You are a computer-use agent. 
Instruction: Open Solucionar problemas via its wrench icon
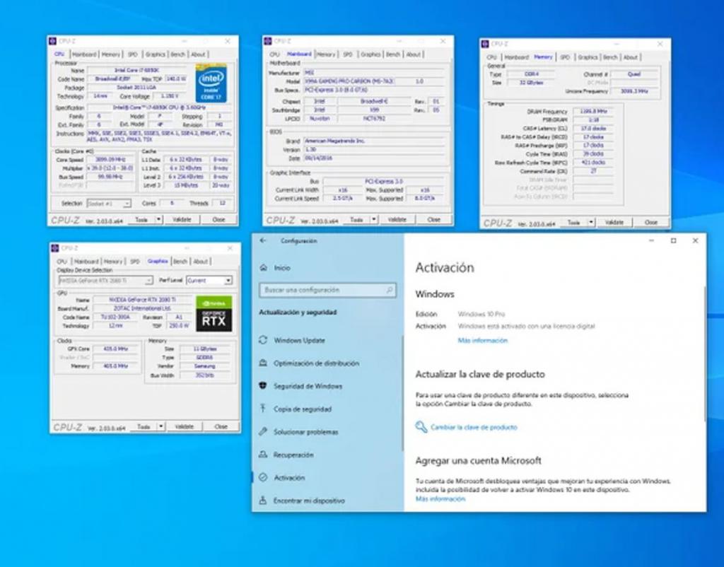point(263,432)
